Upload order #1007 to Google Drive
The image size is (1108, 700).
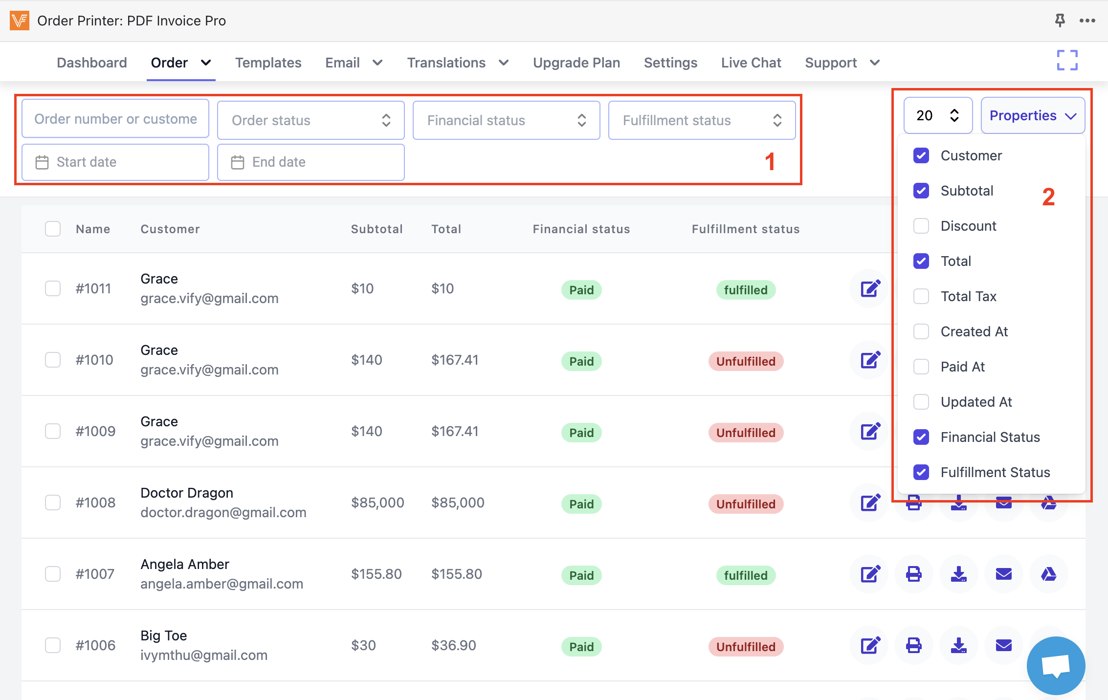click(1048, 574)
